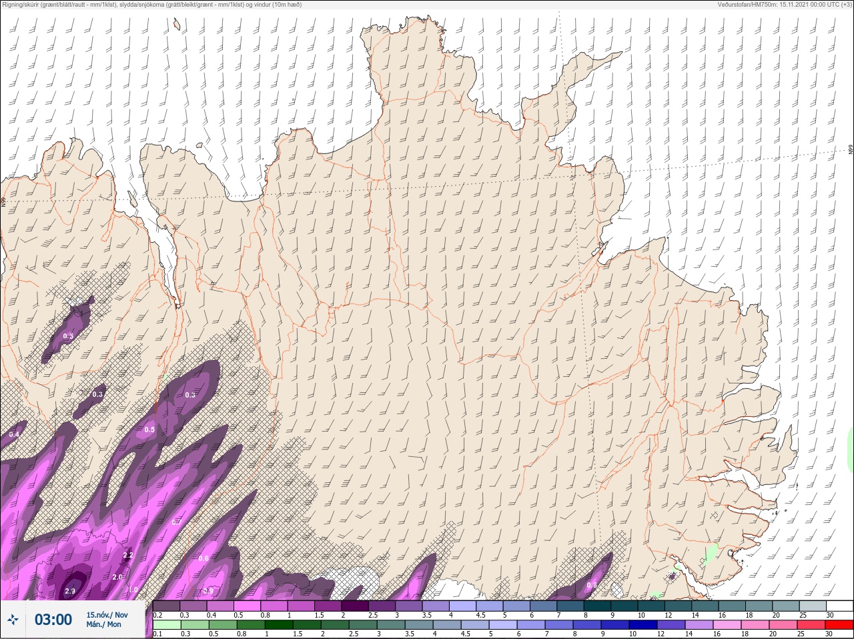Click the 2.2 precipitation value on map

coord(129,555)
